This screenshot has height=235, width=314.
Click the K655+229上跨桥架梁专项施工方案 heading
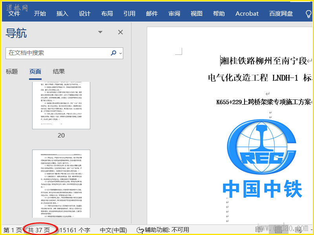263,102
